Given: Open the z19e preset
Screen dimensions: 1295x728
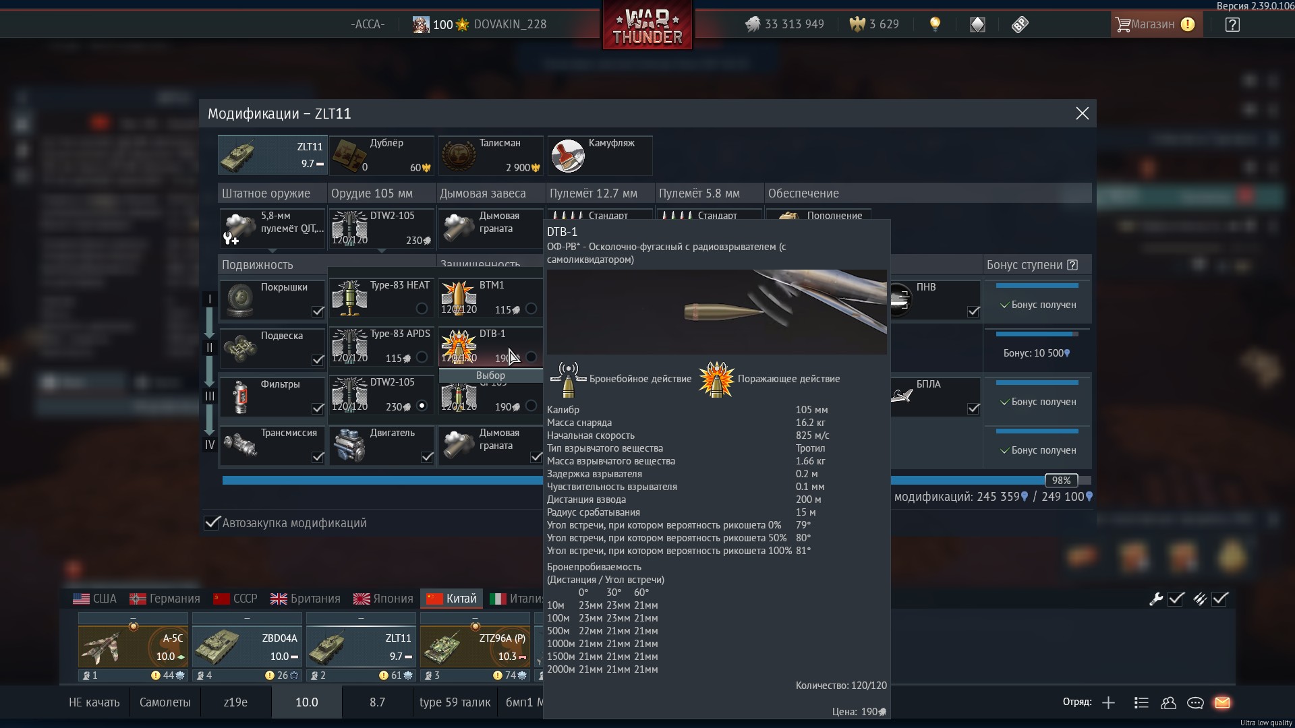Looking at the screenshot, I should click(x=235, y=702).
